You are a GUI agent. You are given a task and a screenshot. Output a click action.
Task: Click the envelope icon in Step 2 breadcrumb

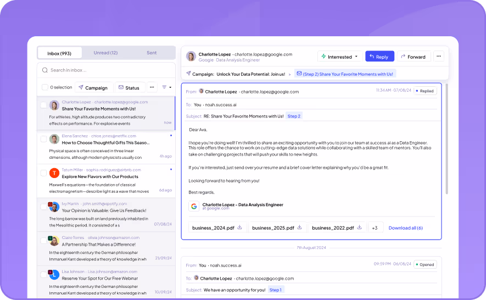pyautogui.click(x=299, y=74)
